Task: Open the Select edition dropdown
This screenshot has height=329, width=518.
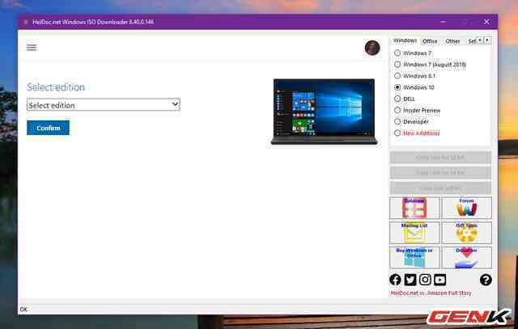Action: click(x=104, y=104)
